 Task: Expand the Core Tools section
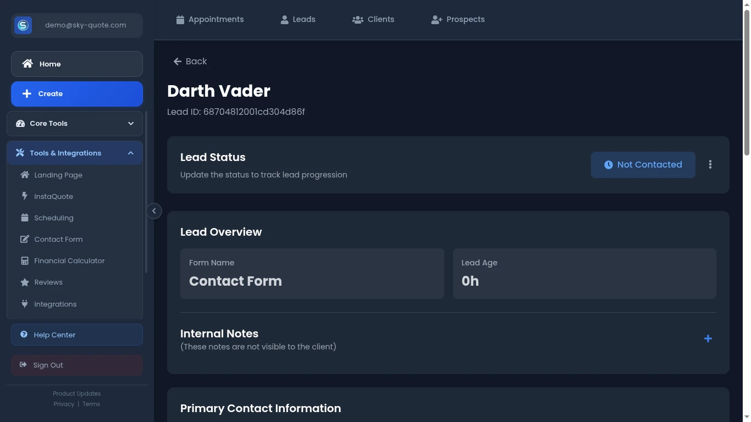(x=75, y=124)
